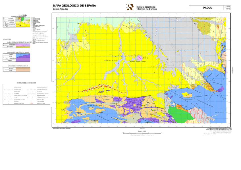Viewport: 241px width, 170px height.
Task: Click the 'PADUL' sheet name box
Action: point(206,8)
